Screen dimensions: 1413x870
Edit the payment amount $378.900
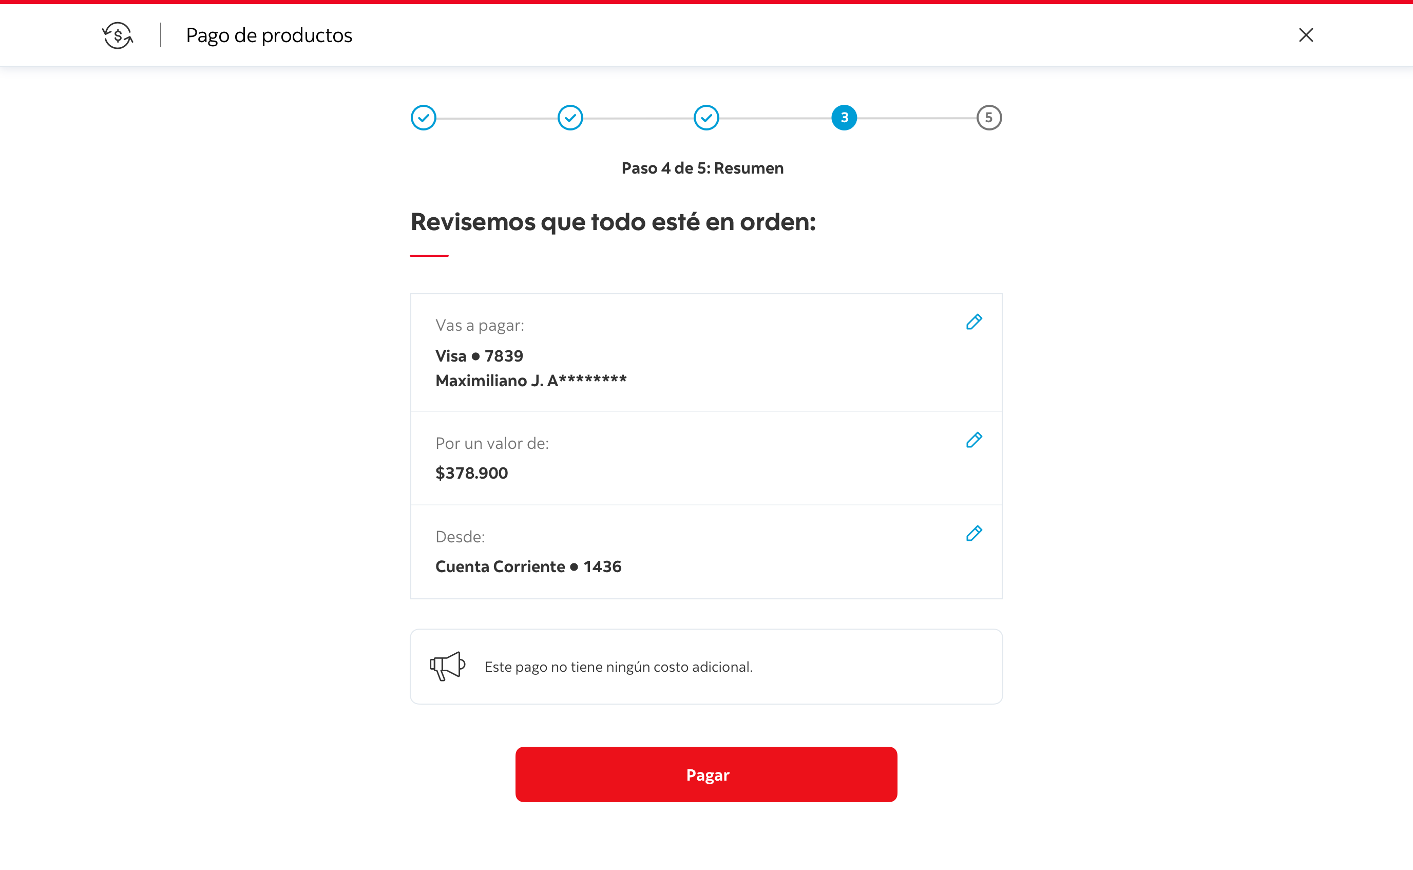973,440
